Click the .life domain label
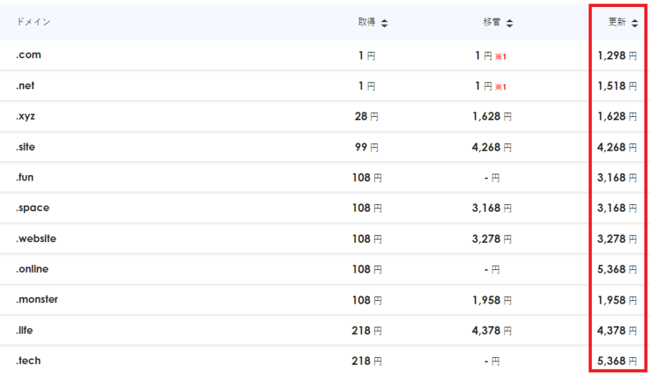This screenshot has height=373, width=650. coord(24,330)
